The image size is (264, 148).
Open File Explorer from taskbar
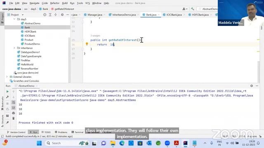pyautogui.click(x=113, y=143)
